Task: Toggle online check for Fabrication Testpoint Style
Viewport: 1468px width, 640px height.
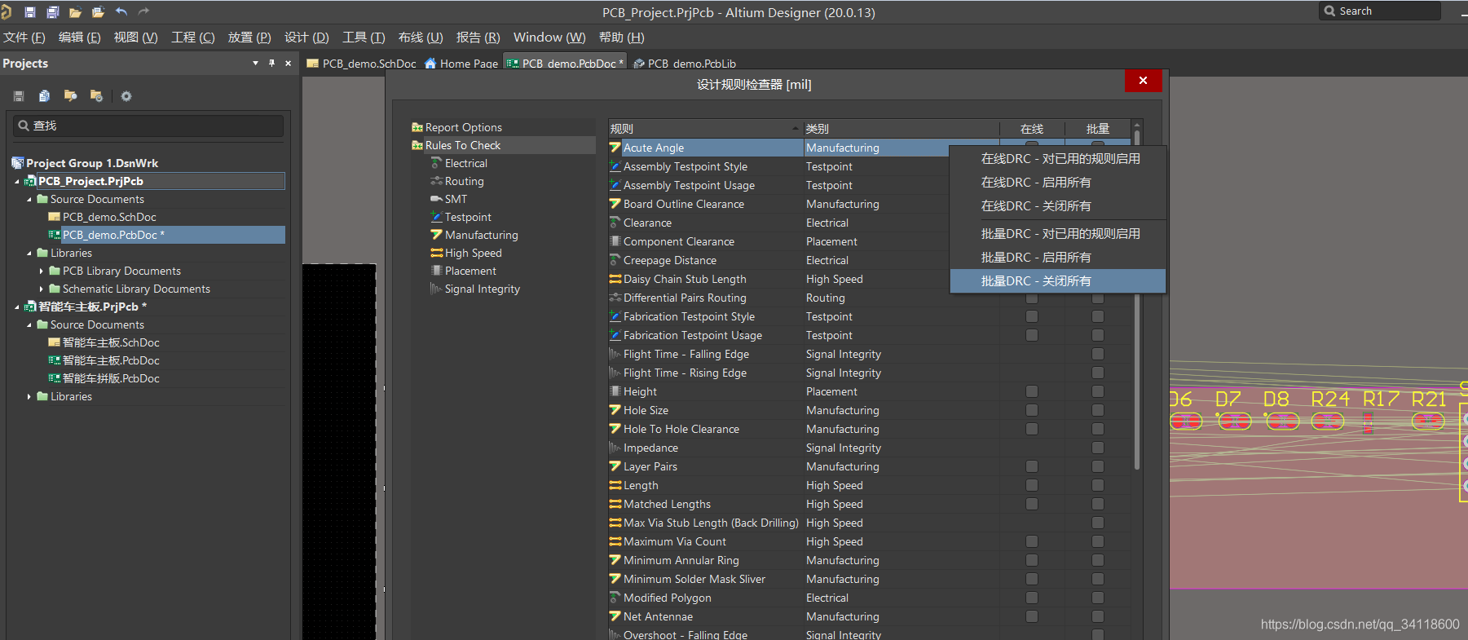Action: point(1032,316)
